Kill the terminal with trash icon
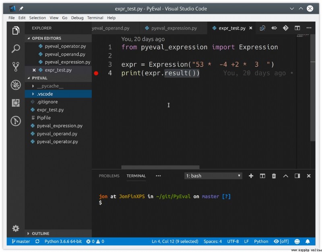This screenshot has width=322, height=252. (274, 176)
